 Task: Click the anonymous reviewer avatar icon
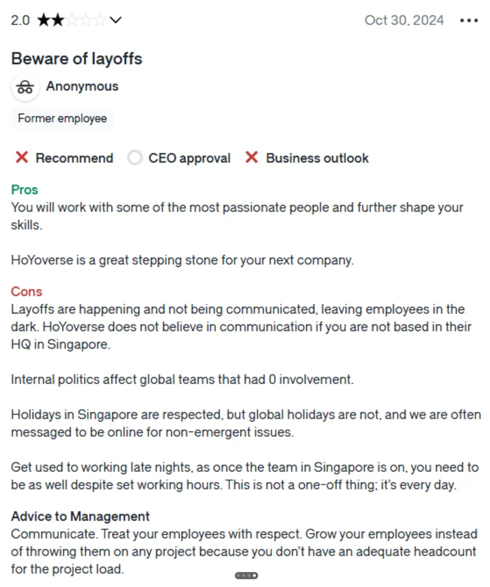(25, 87)
